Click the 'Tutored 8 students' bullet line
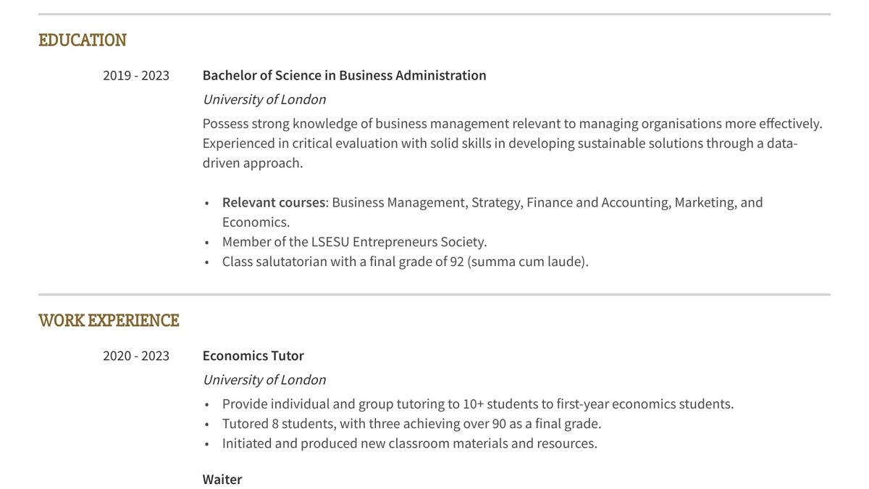Image resolution: width=869 pixels, height=489 pixels. point(411,424)
